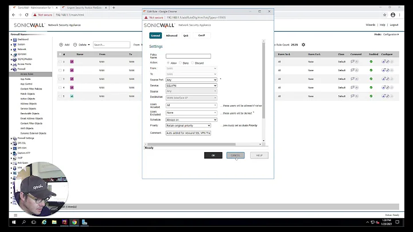Bookmark page with the star icon
The width and height of the screenshot is (413, 232).
384,15
